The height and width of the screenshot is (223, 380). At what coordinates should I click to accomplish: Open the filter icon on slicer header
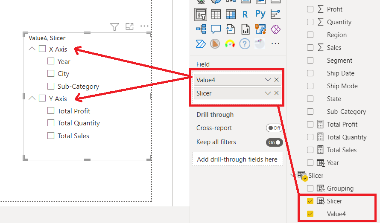(x=114, y=26)
